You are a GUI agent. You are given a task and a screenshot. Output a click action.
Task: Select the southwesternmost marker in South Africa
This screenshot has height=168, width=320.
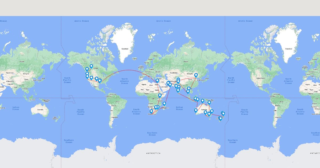pyautogui.click(x=151, y=111)
